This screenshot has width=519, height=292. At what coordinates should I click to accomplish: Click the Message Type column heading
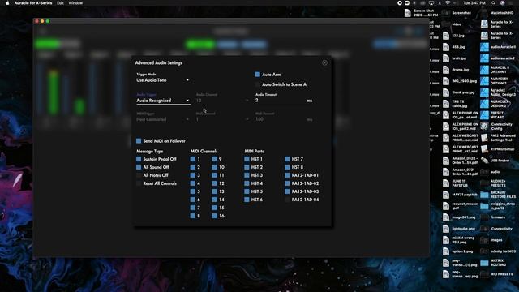point(149,152)
